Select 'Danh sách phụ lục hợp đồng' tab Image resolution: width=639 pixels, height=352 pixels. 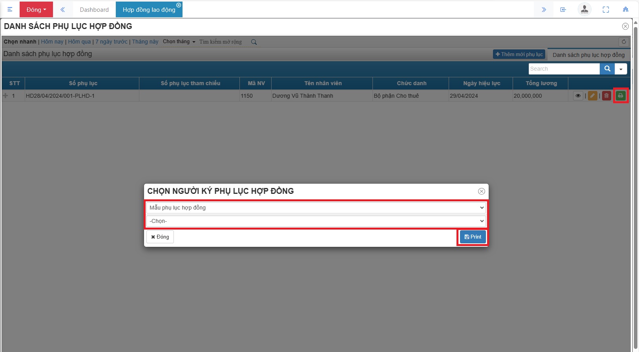[x=588, y=55]
